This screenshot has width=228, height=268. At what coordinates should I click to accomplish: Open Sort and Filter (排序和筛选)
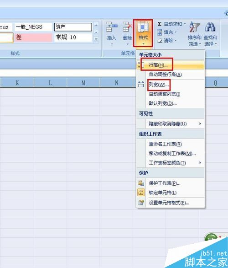(x=194, y=34)
